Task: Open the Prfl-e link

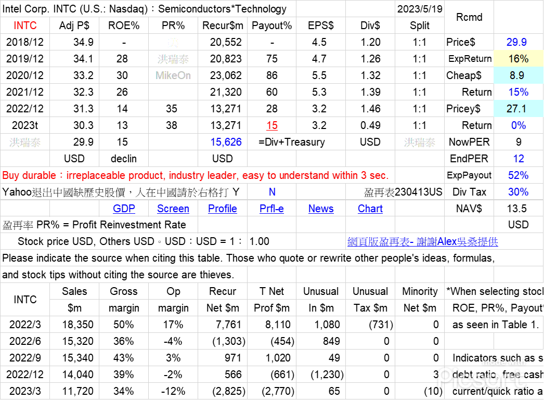Action: pyautogui.click(x=271, y=209)
